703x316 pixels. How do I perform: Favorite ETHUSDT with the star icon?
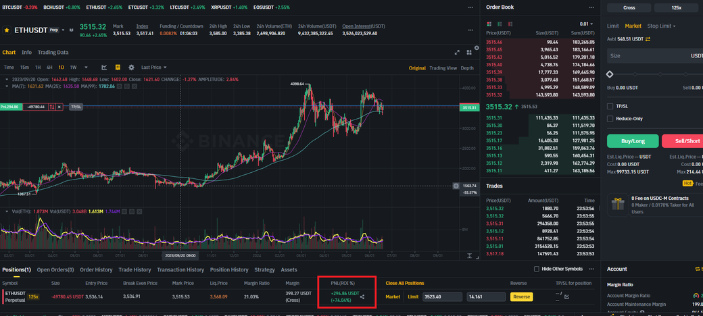tap(7, 30)
